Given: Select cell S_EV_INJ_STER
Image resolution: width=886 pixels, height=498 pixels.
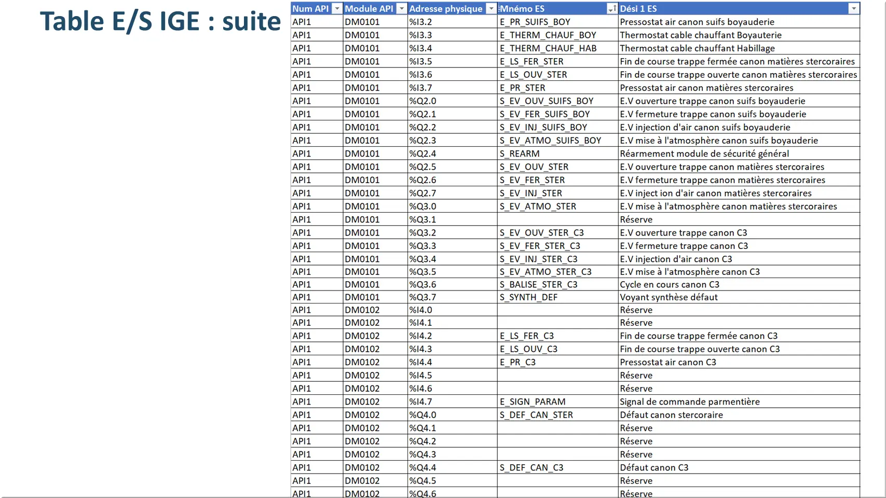Looking at the screenshot, I should coord(557,193).
